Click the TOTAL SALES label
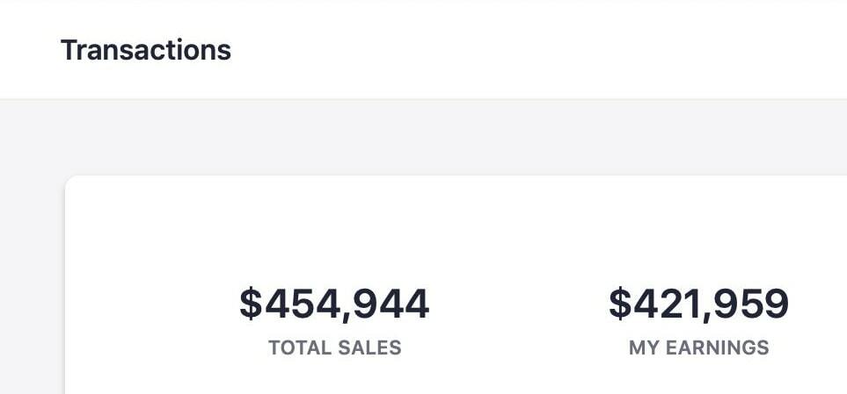Viewport: 847px width, 394px height. pos(334,347)
